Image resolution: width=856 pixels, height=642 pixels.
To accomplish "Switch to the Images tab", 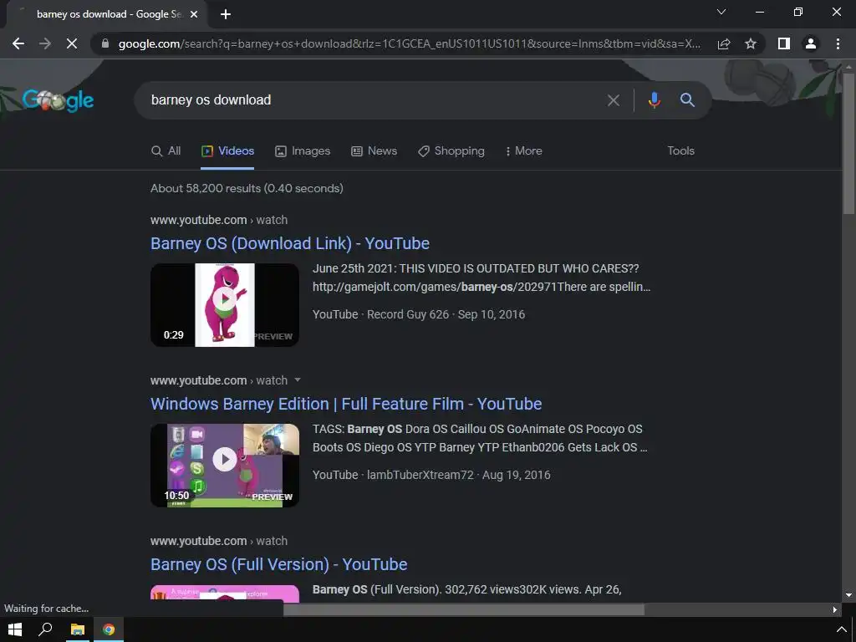I will [x=303, y=150].
